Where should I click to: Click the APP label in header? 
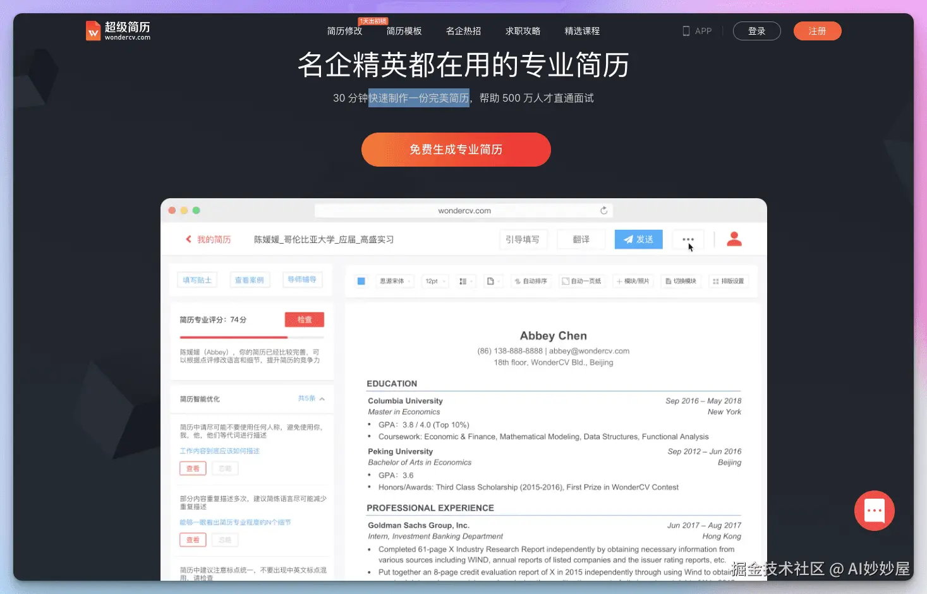703,31
